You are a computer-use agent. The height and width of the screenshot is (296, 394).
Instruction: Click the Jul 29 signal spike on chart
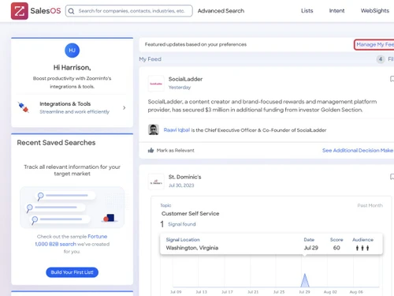click(305, 280)
